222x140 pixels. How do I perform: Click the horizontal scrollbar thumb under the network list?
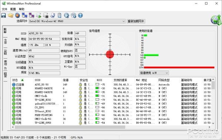point(70,127)
